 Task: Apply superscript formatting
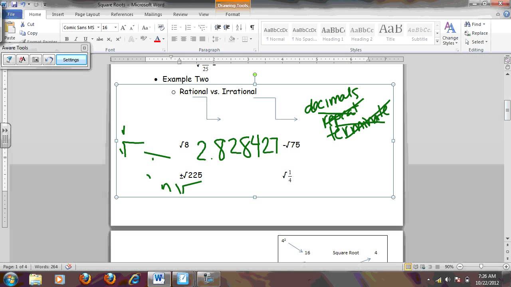[119, 39]
